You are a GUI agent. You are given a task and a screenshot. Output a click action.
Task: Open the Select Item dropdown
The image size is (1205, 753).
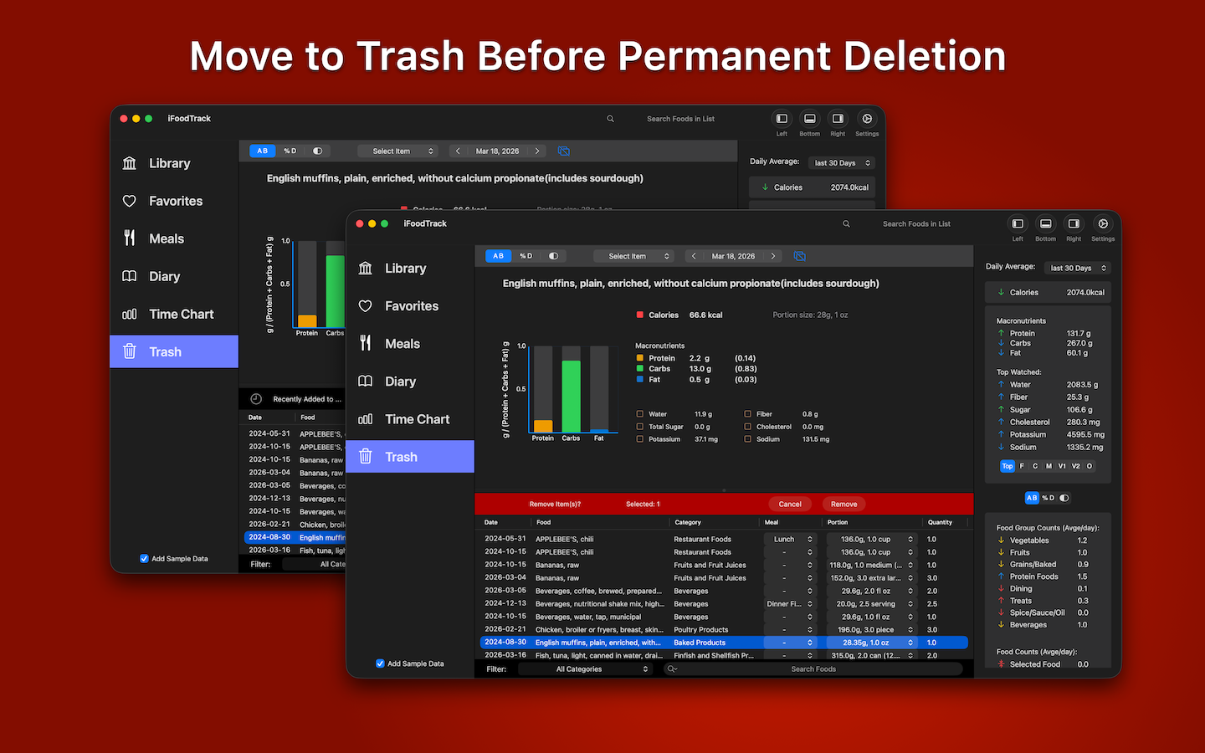pyautogui.click(x=634, y=256)
